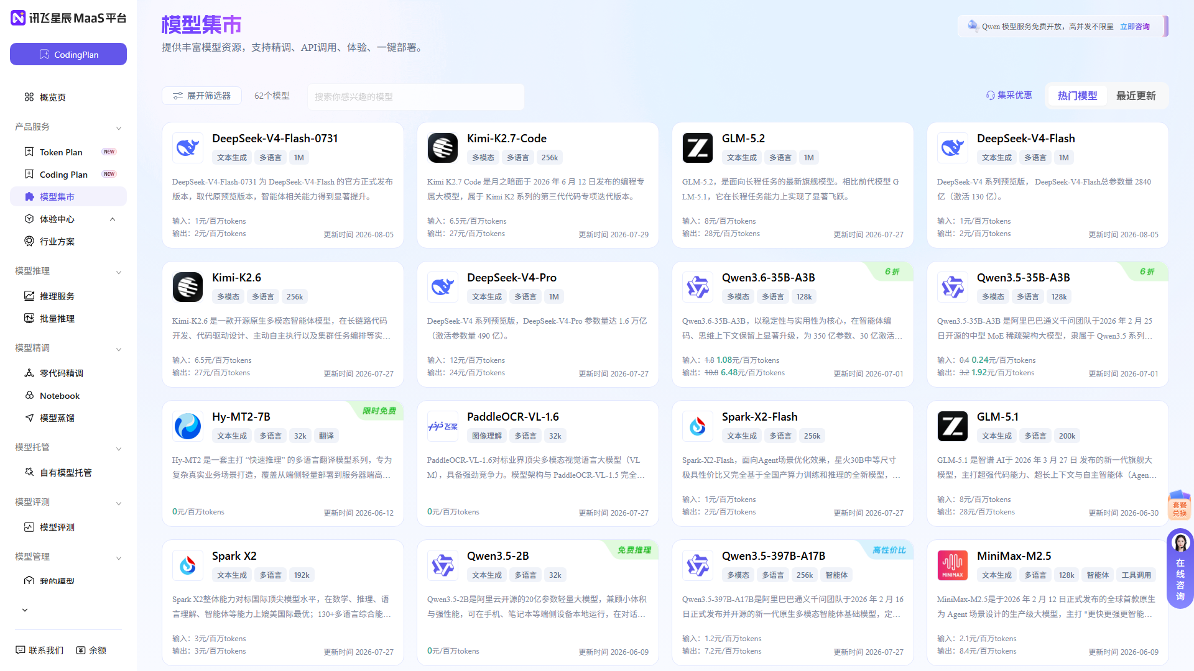Click DeepSeek-V4-Flash whale logo
This screenshot has width=1194, height=671.
953,148
